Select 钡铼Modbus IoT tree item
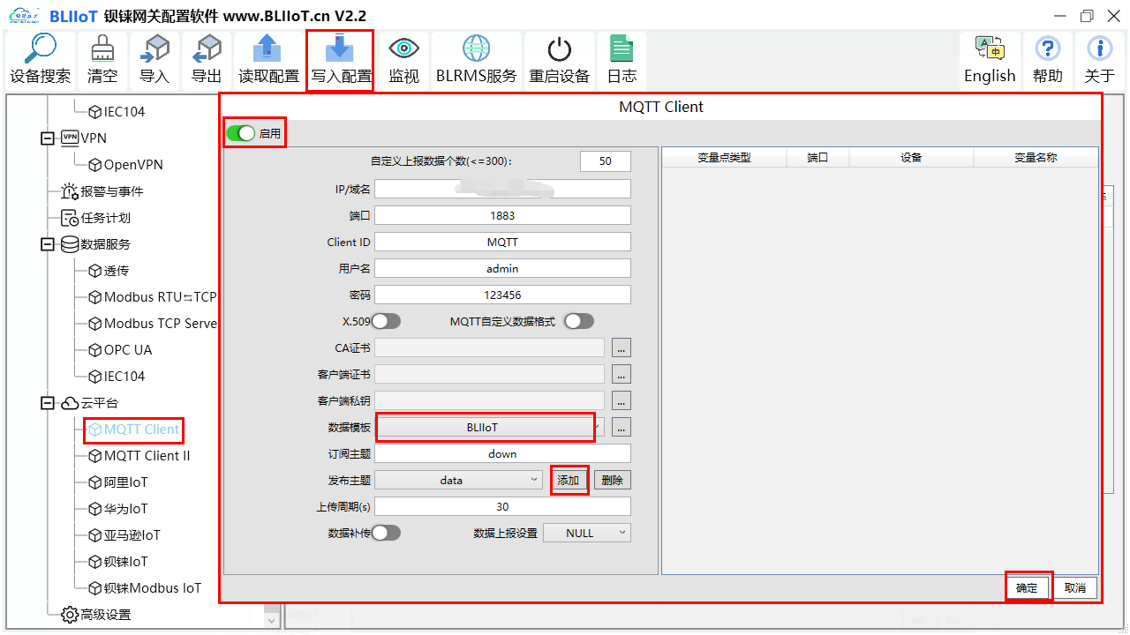 click(x=145, y=588)
